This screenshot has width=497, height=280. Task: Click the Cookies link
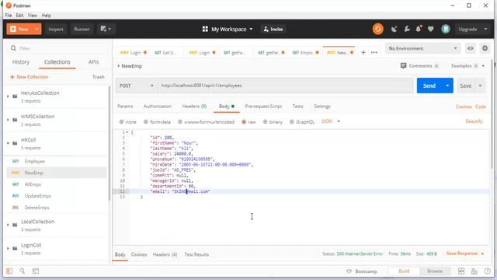[464, 107]
